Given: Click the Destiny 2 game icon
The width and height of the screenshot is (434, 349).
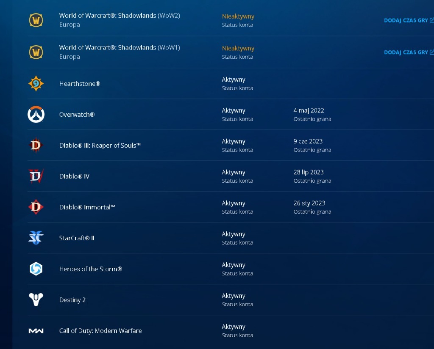Looking at the screenshot, I should tap(36, 300).
